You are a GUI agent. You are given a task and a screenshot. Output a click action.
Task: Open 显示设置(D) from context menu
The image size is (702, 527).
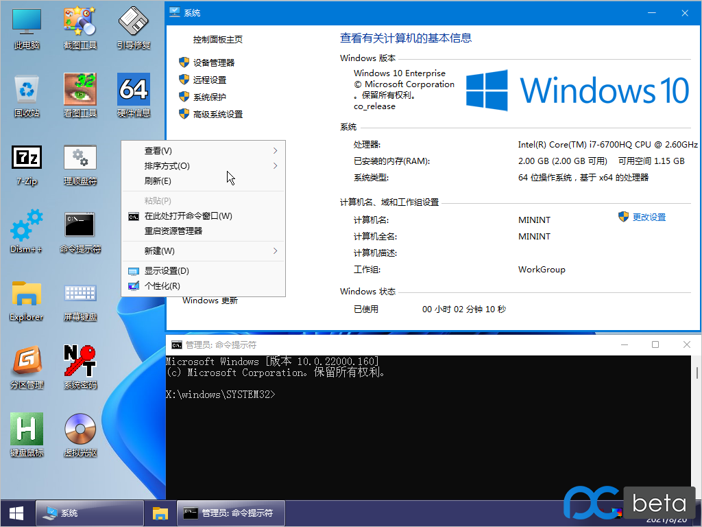[x=204, y=270]
